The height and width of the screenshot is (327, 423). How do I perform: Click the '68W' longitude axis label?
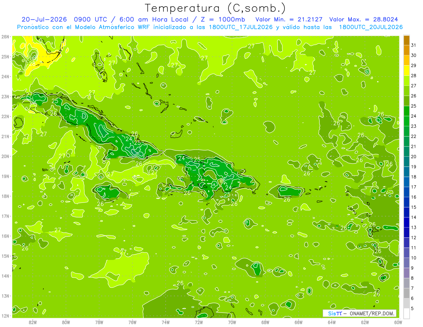tap(265, 322)
